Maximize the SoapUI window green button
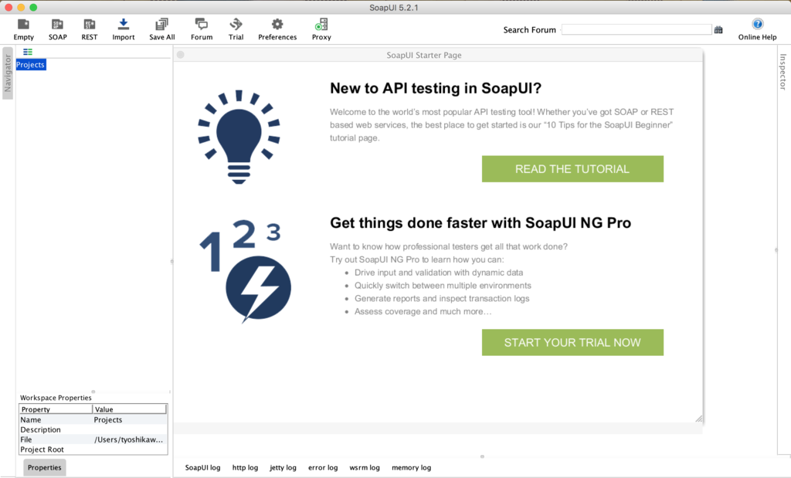 pyautogui.click(x=33, y=7)
